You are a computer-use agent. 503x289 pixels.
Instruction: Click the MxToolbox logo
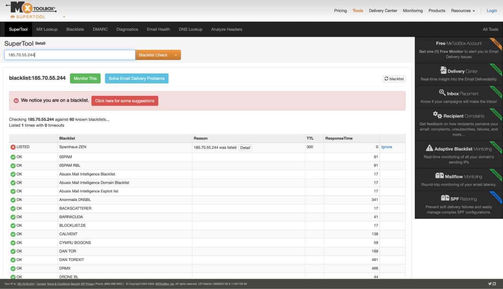31,8
